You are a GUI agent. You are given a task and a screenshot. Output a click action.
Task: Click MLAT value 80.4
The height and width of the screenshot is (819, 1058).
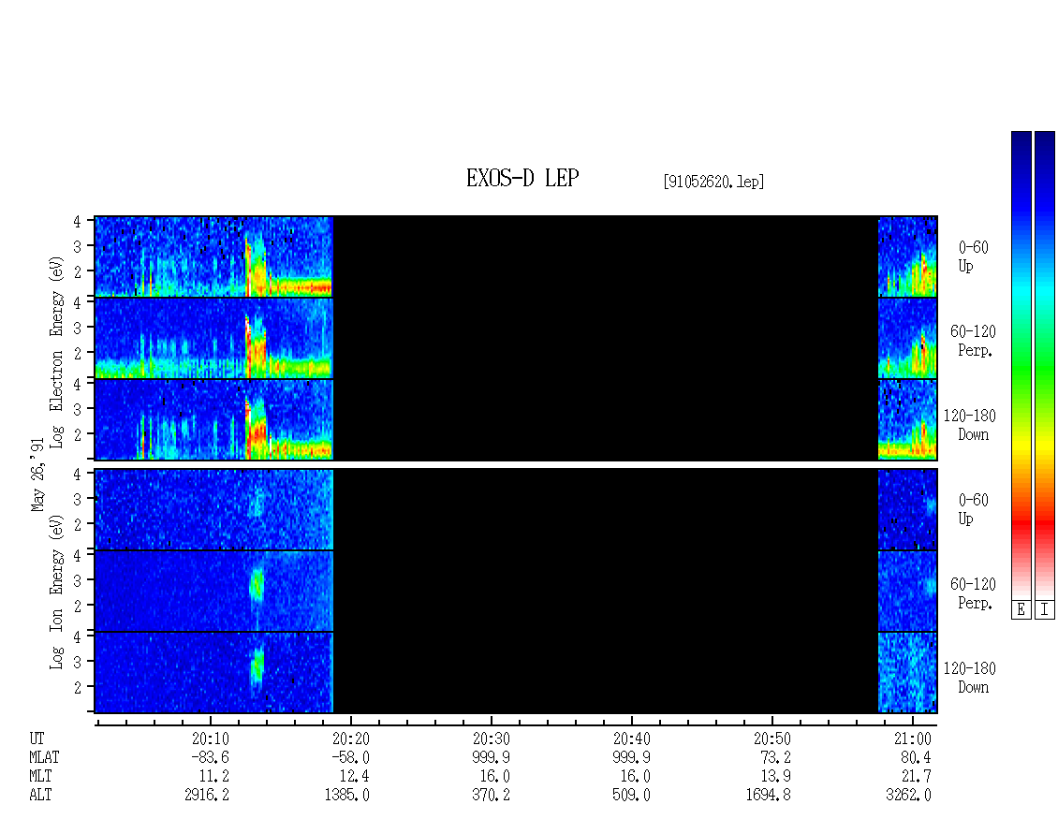tap(916, 757)
